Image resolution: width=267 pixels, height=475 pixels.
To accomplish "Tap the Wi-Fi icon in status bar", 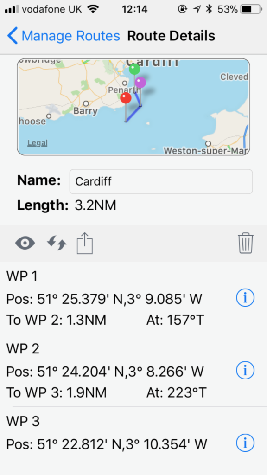I will click(93, 9).
